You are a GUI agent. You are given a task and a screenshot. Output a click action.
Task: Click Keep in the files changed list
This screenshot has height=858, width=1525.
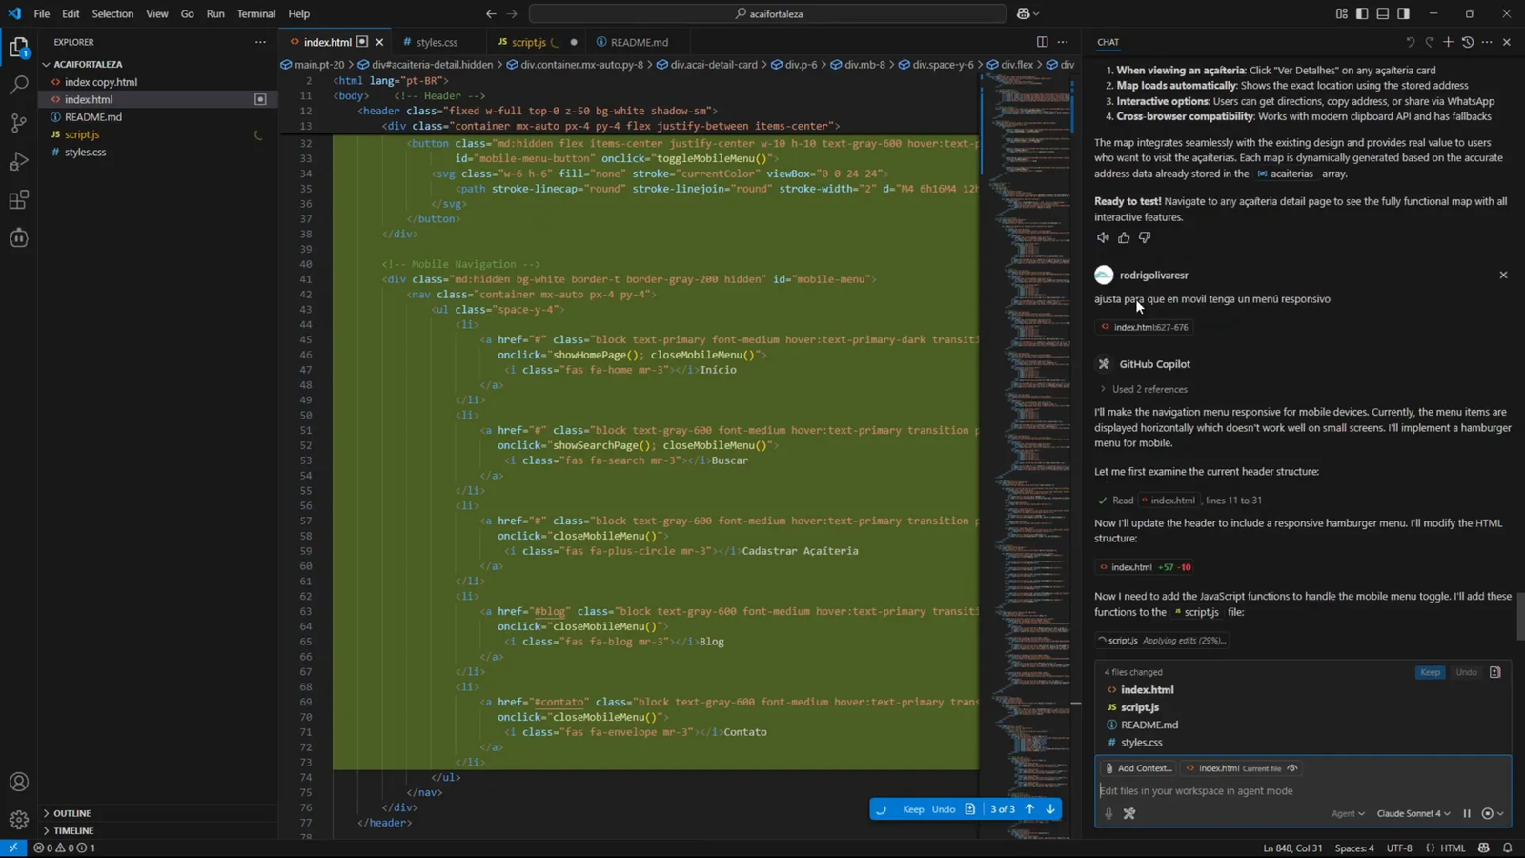tap(1430, 672)
